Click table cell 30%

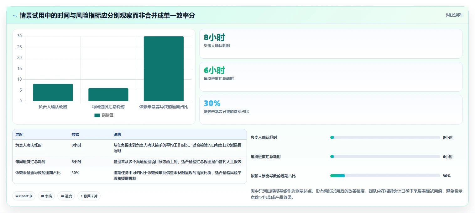tap(75, 173)
